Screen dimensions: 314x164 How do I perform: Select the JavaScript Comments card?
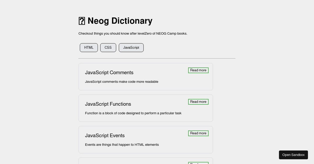[146, 77]
